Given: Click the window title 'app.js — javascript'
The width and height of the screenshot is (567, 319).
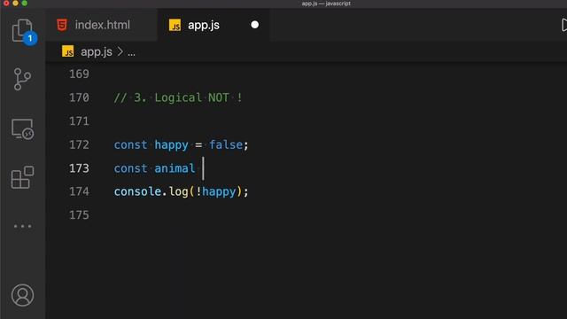Looking at the screenshot, I should pyautogui.click(x=326, y=4).
